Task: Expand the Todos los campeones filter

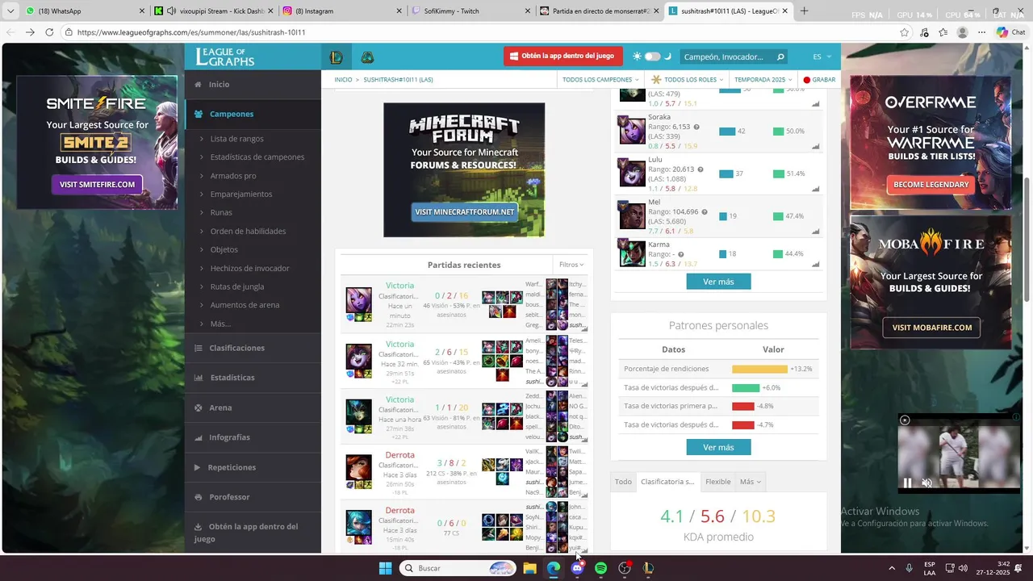Action: (x=600, y=80)
